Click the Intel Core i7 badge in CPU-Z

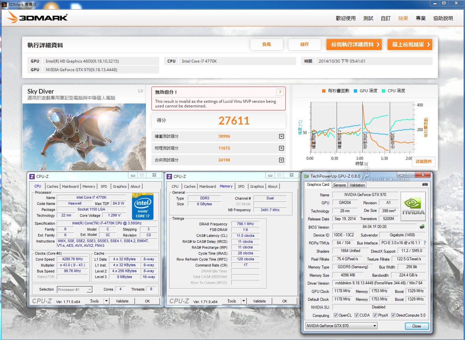tap(143, 206)
